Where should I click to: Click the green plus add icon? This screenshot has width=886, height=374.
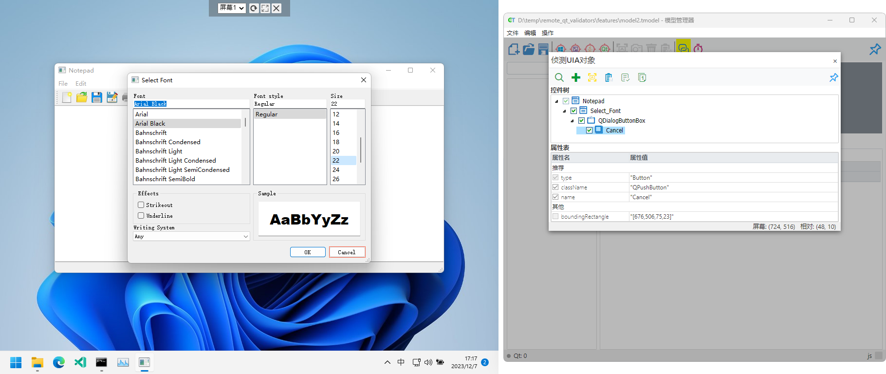(x=576, y=77)
